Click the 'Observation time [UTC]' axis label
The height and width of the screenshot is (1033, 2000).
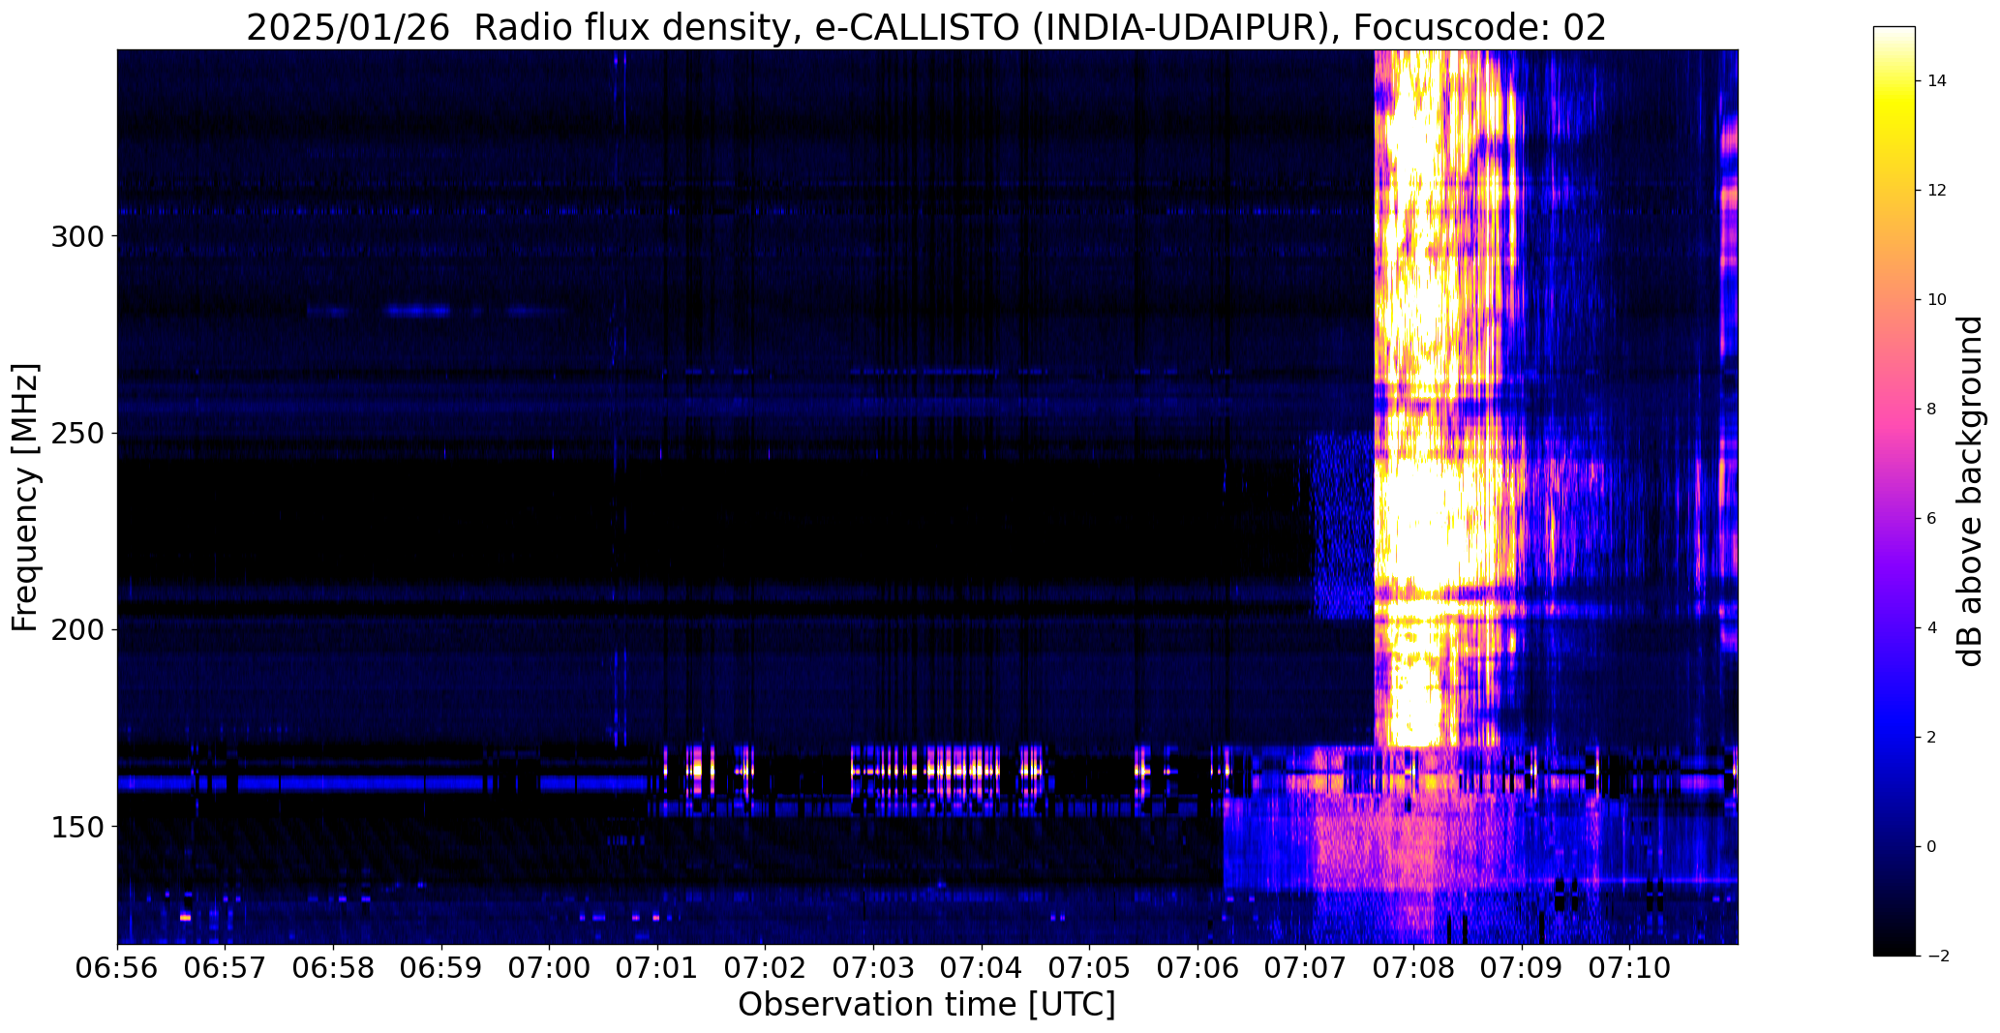tap(926, 1005)
